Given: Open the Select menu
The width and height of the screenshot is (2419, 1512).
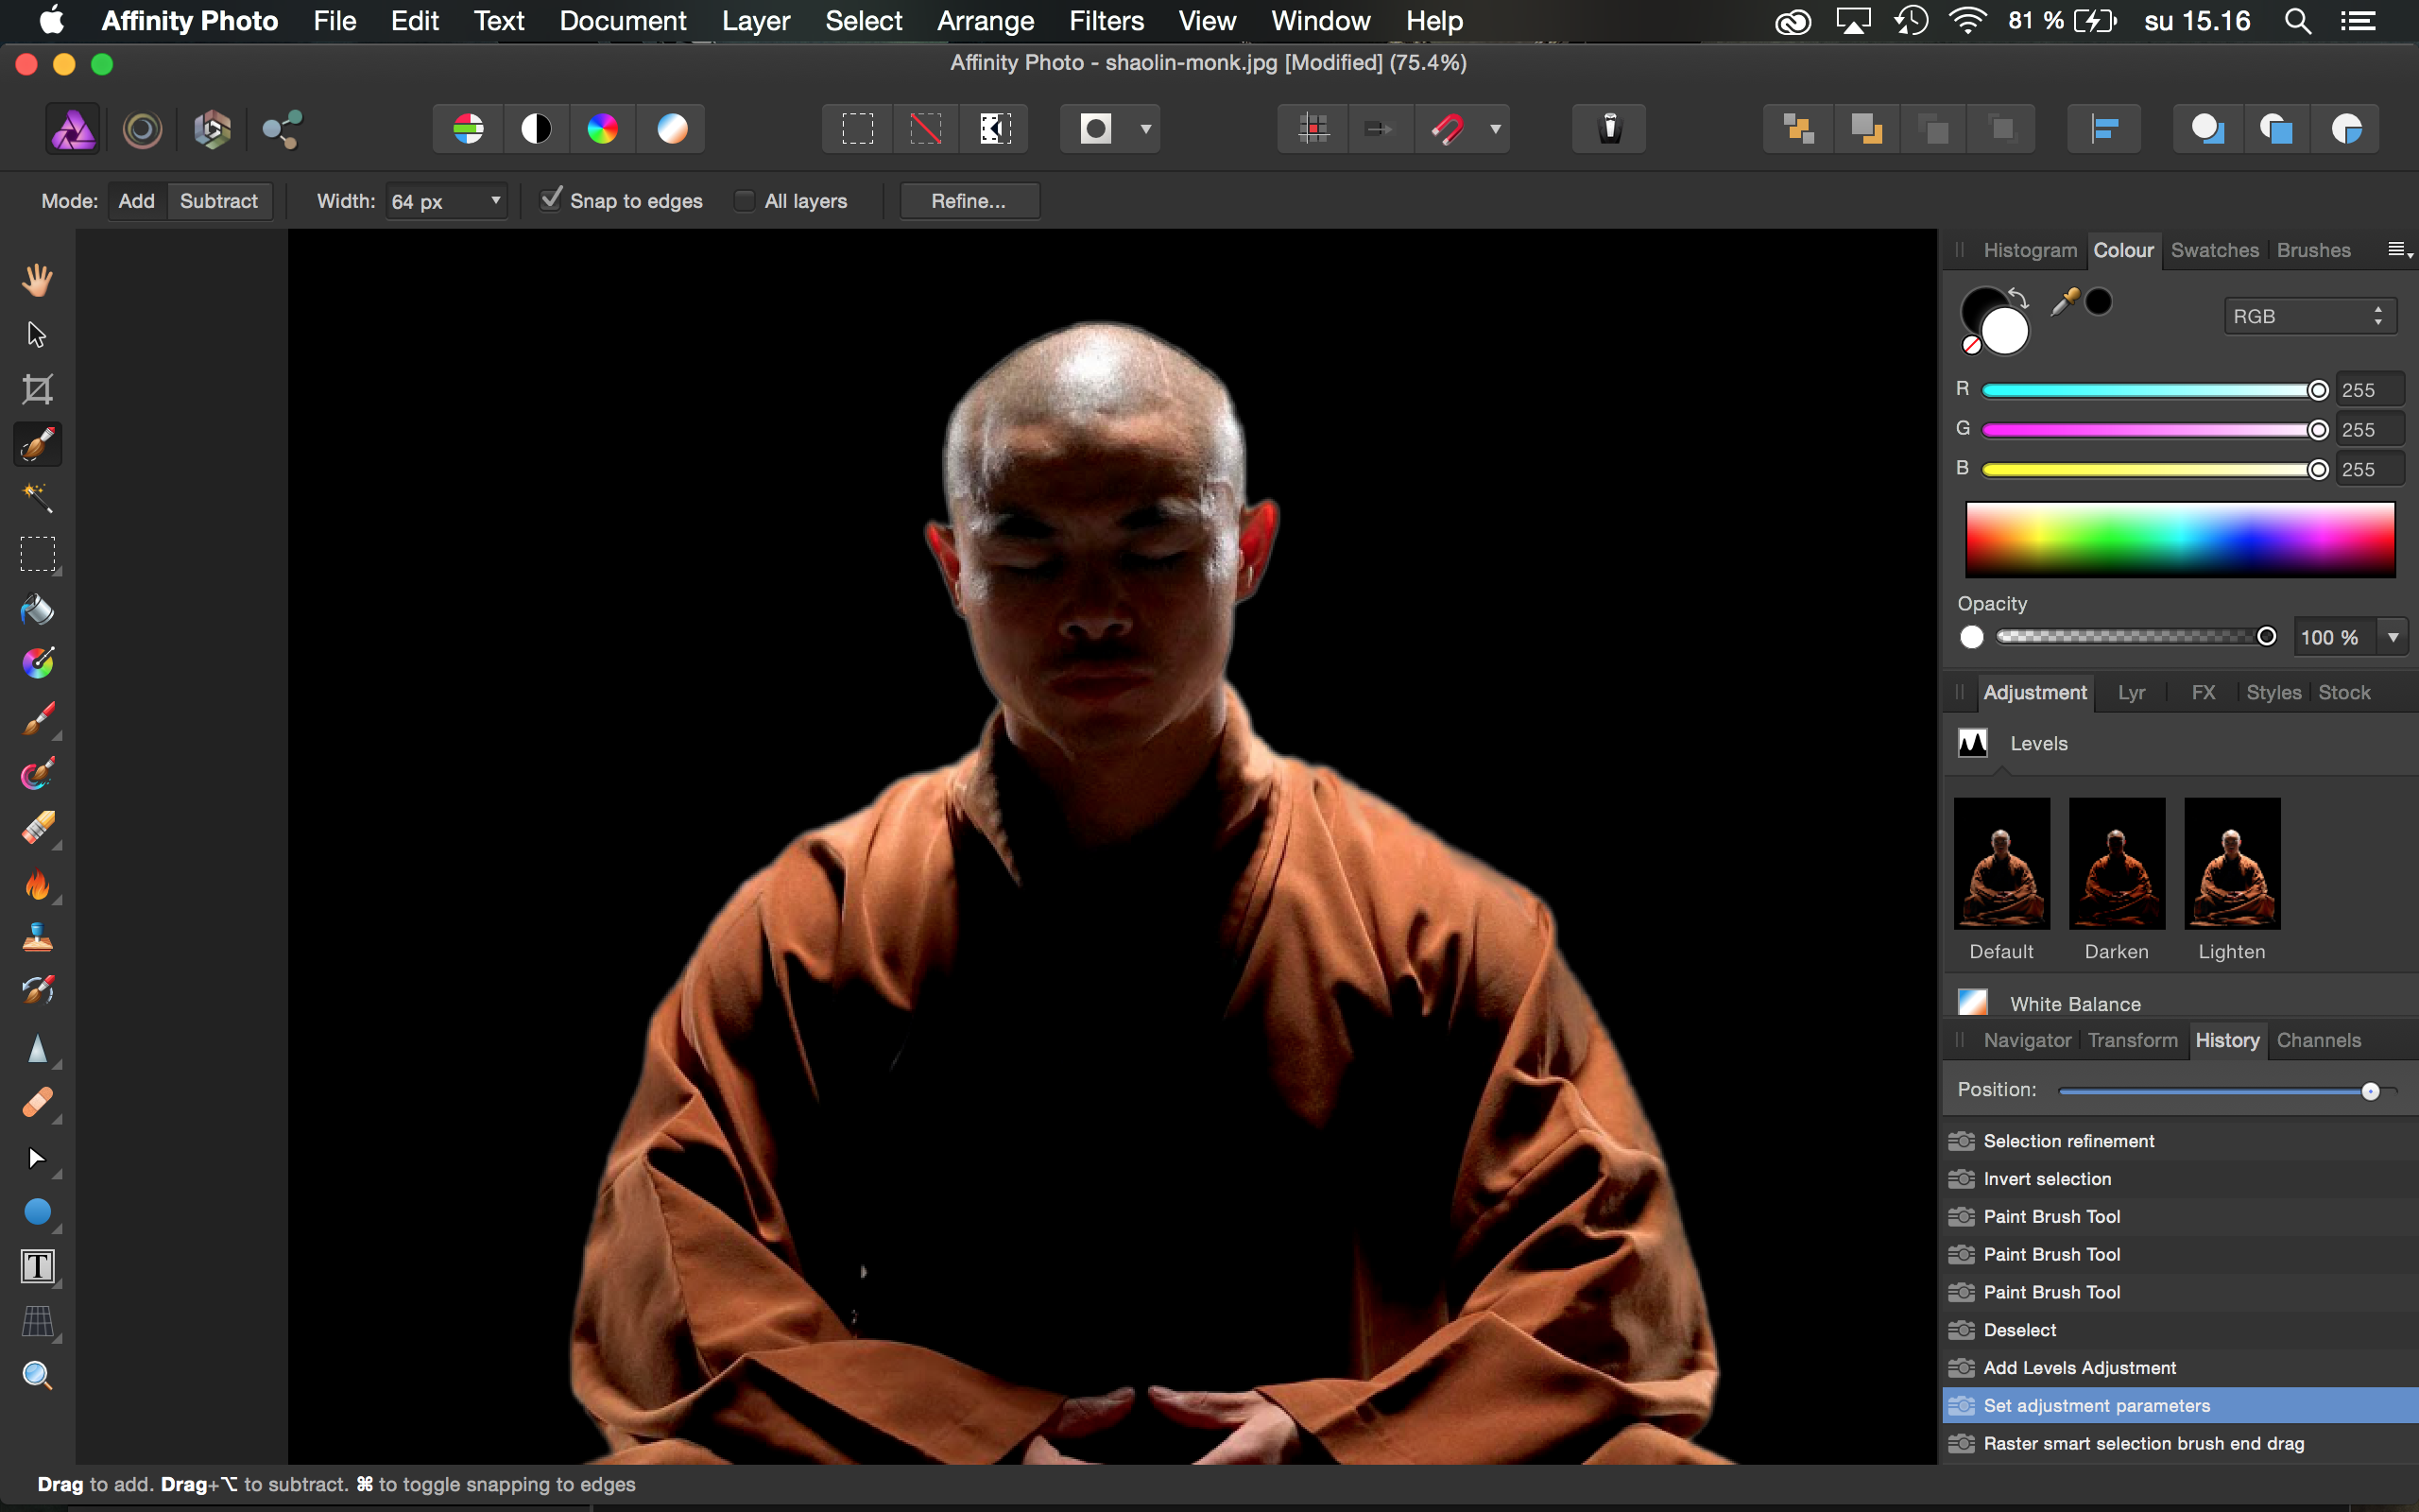Looking at the screenshot, I should [864, 20].
